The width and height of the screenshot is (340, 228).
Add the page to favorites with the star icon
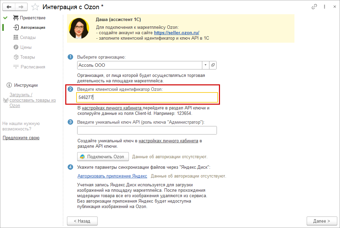pos(35,7)
